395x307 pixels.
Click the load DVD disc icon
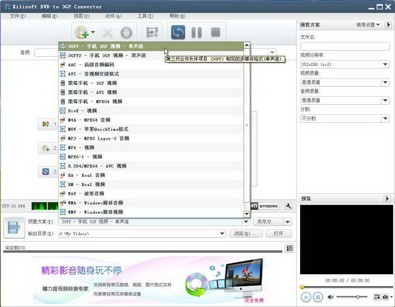[82, 33]
